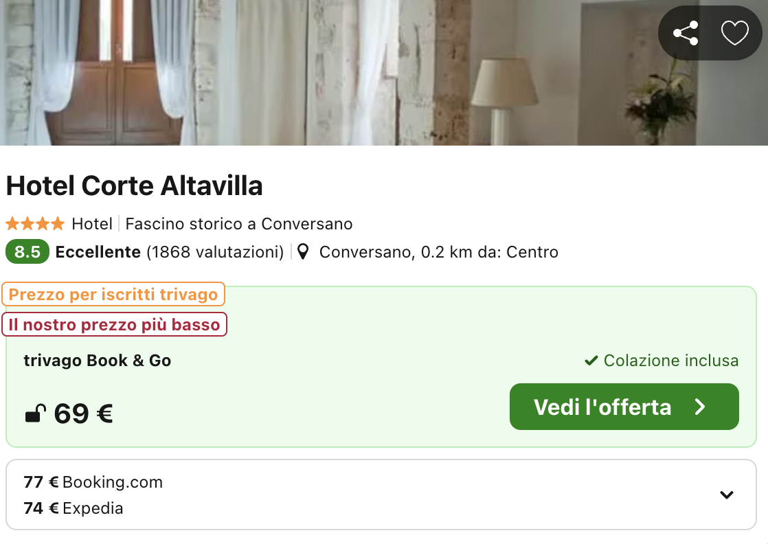Click the green checkmark beside Colazione inclusa
The width and height of the screenshot is (768, 544).
(591, 361)
